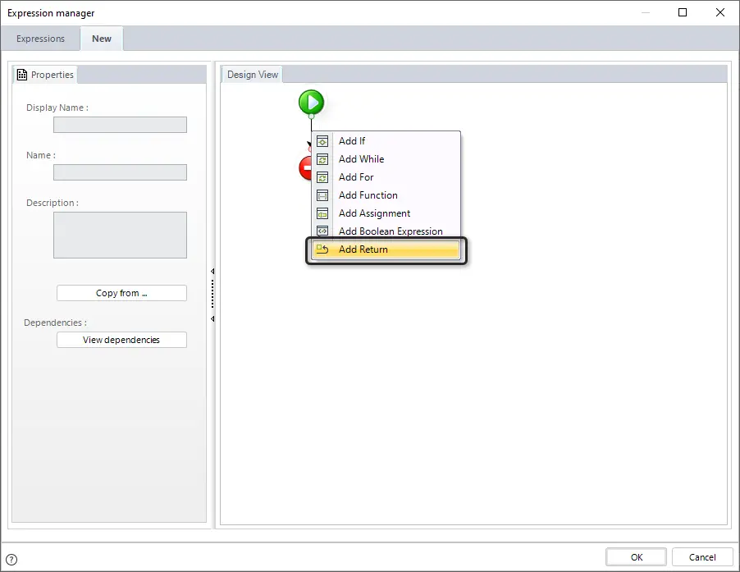Select the New tab
Image resolution: width=740 pixels, height=572 pixels.
(x=102, y=39)
